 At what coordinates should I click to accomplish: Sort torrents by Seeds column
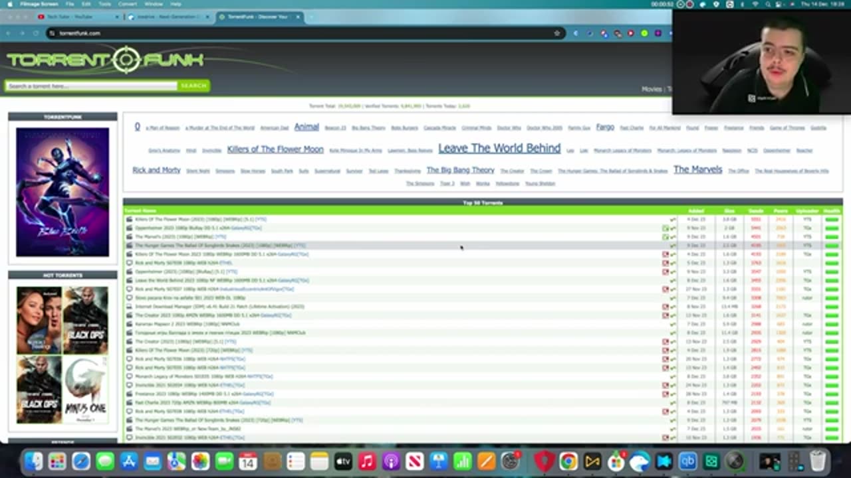click(x=755, y=211)
